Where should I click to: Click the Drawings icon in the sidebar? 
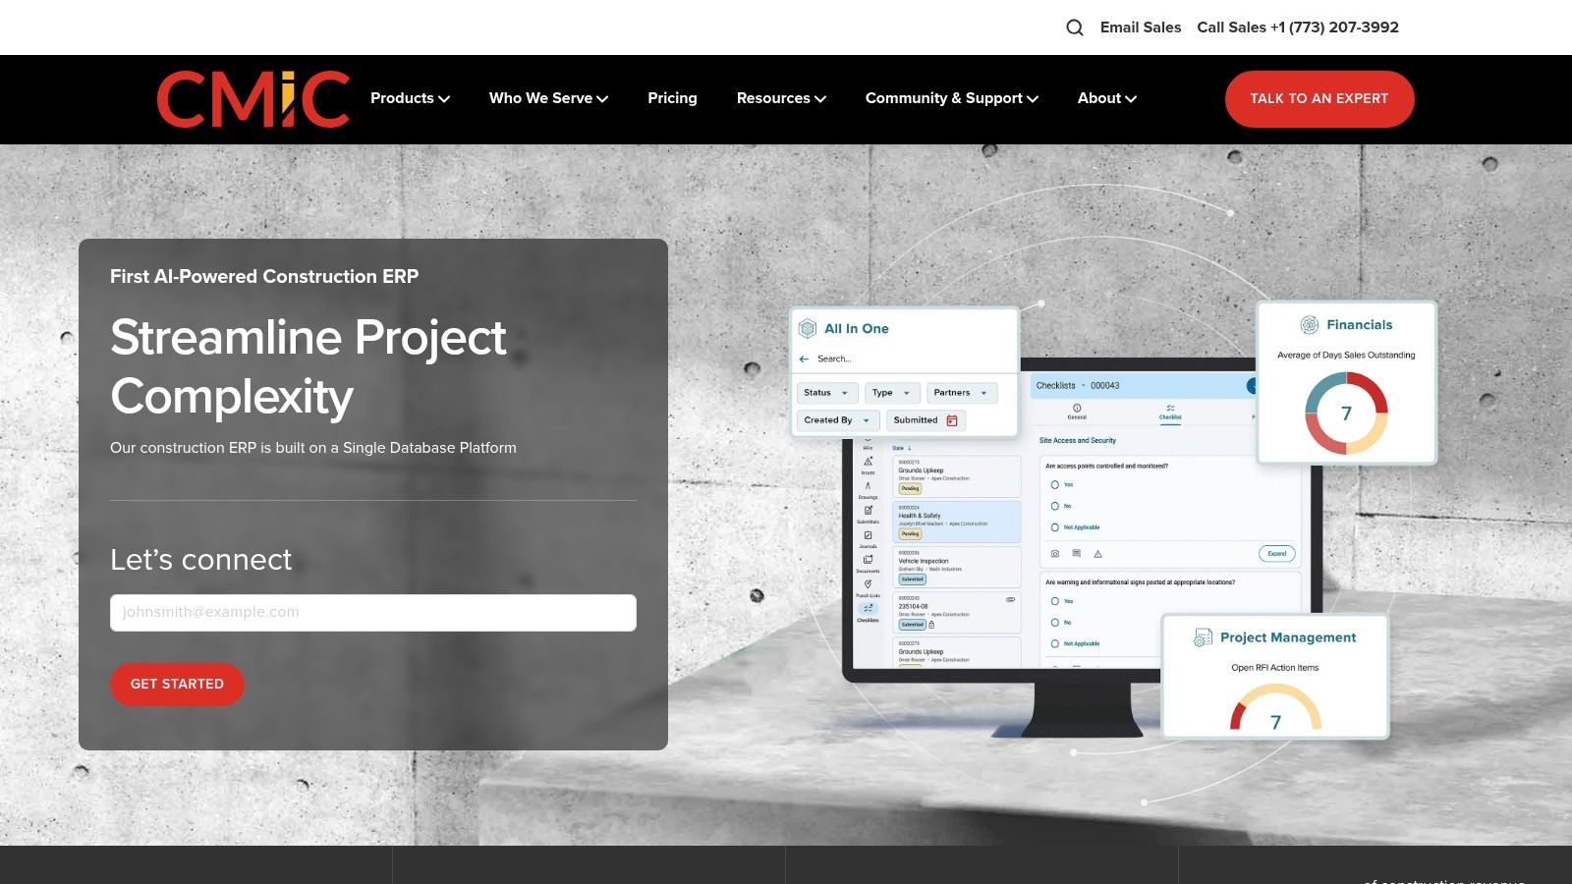[868, 487]
